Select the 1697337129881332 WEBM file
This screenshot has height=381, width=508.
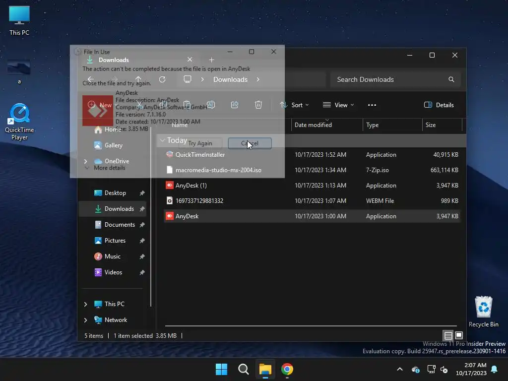click(x=312, y=200)
